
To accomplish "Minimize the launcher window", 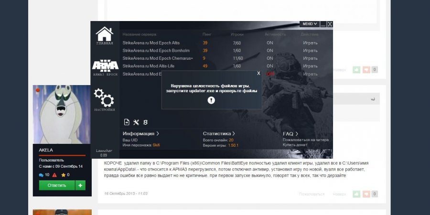I will pos(323,24).
